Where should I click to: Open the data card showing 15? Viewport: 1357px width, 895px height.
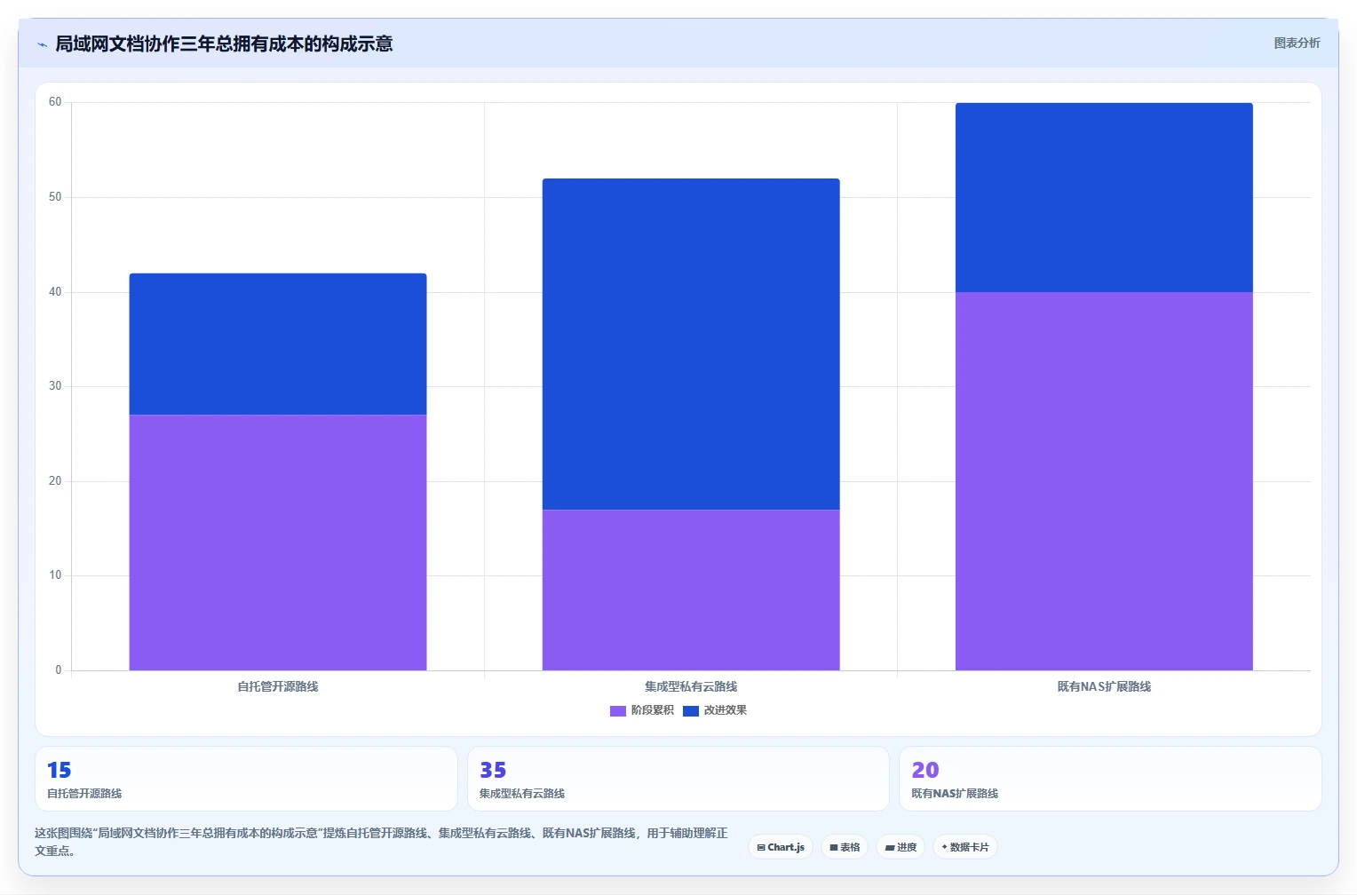tap(246, 779)
